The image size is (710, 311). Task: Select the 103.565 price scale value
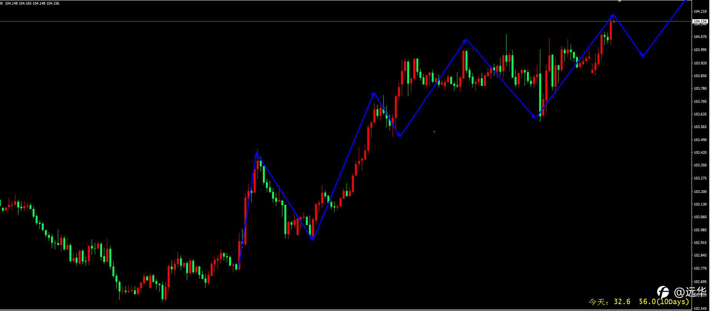tap(700, 127)
